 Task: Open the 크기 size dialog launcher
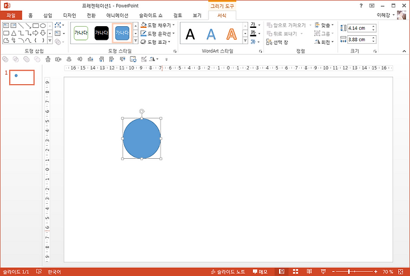[x=375, y=51]
